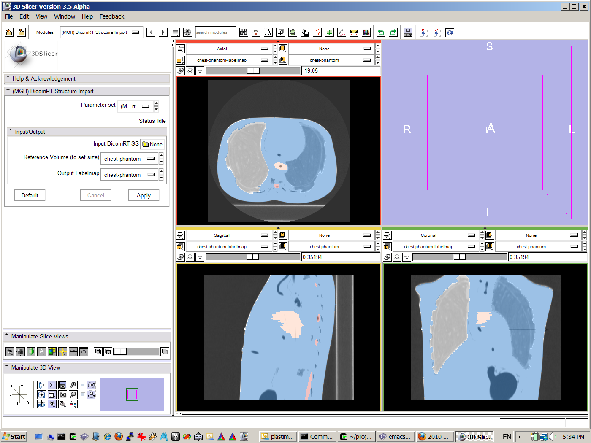Toggle the link icon in Sagittal slice controller

coord(180,257)
